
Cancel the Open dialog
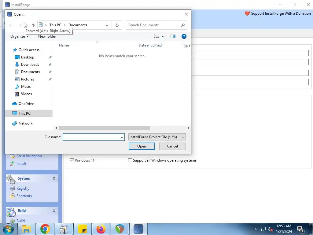(x=172, y=146)
